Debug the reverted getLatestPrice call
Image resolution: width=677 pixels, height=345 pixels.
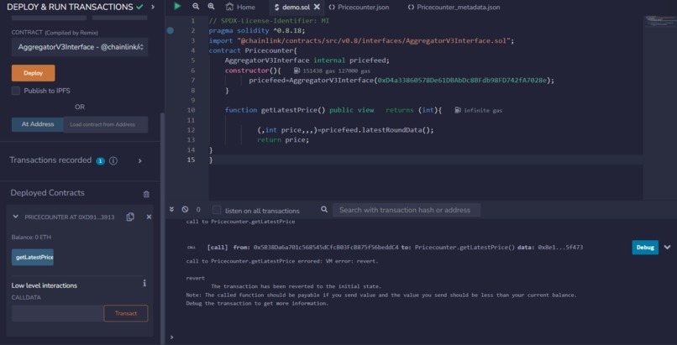(x=645, y=248)
